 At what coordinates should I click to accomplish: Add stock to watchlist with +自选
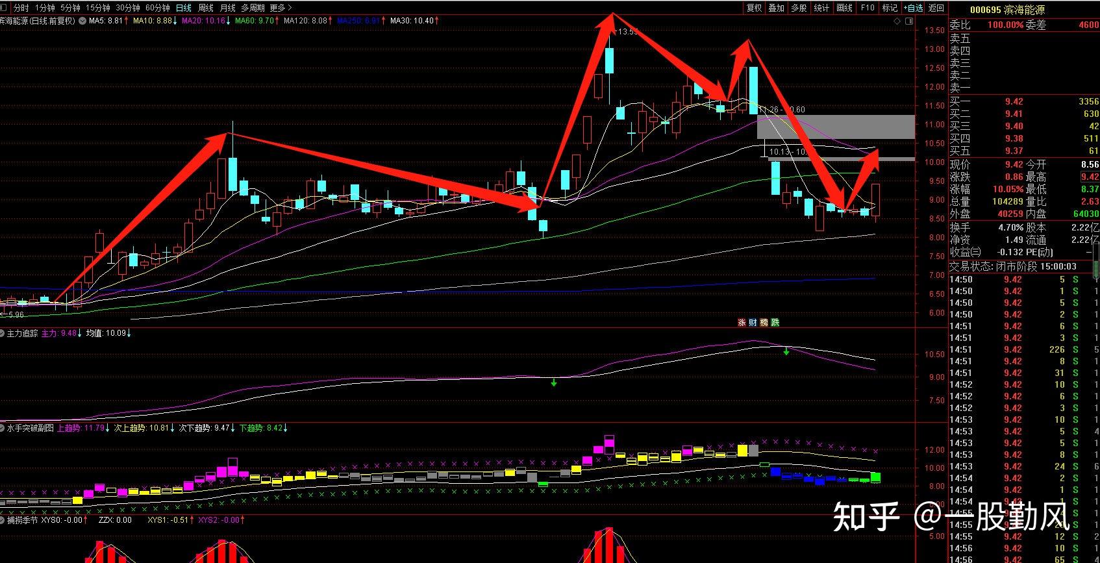tap(913, 8)
